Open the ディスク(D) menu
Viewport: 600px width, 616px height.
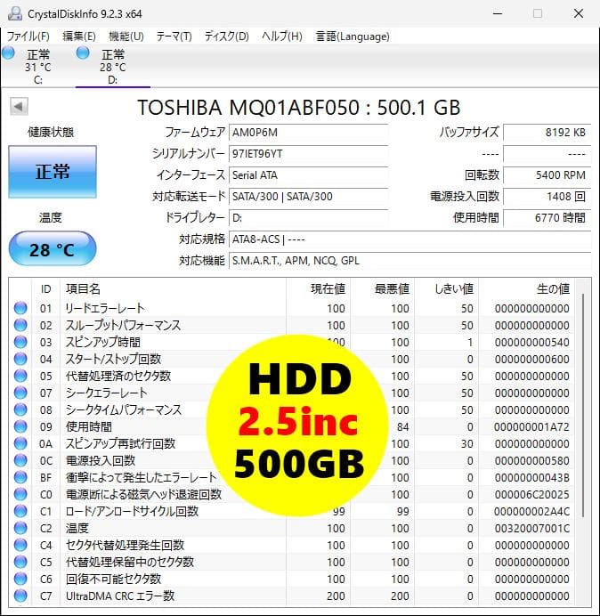(x=227, y=36)
